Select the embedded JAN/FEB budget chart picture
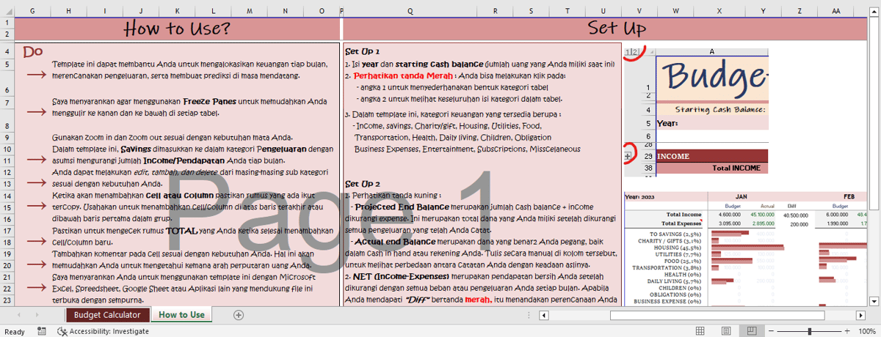Image resolution: width=881 pixels, height=337 pixels. (746, 249)
